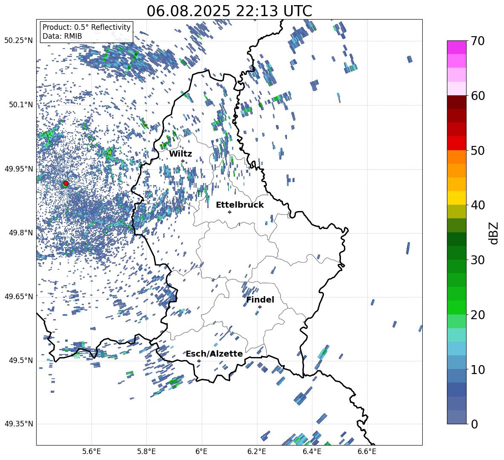
Task: Click the 5.8°E longitude label
Action: pyautogui.click(x=146, y=451)
